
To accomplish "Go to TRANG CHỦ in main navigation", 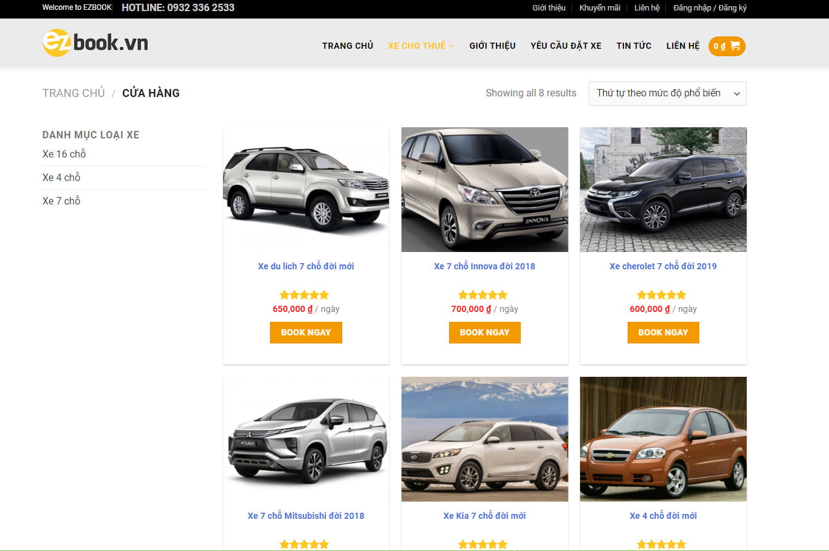I will 347,46.
